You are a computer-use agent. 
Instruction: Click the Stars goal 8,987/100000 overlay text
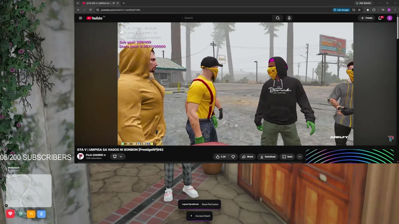pyautogui.click(x=142, y=47)
